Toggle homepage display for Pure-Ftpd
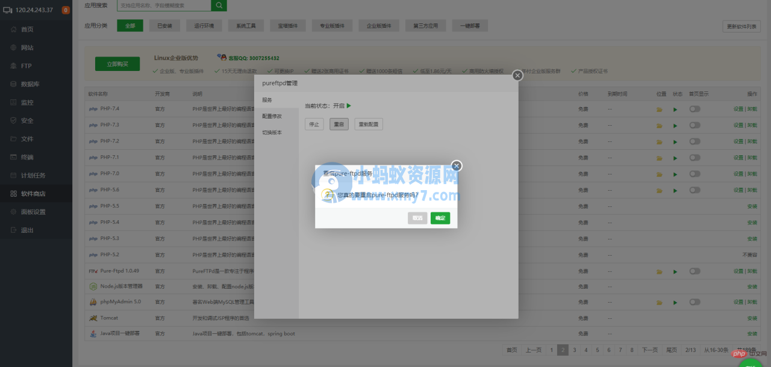 point(695,271)
